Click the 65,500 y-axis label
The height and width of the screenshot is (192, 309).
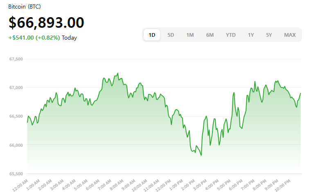[x=16, y=174]
